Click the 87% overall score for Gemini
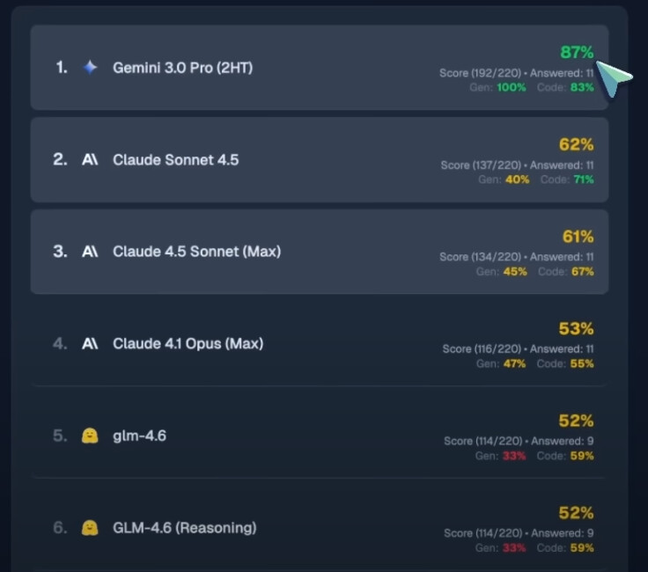The image size is (648, 572). click(x=577, y=53)
